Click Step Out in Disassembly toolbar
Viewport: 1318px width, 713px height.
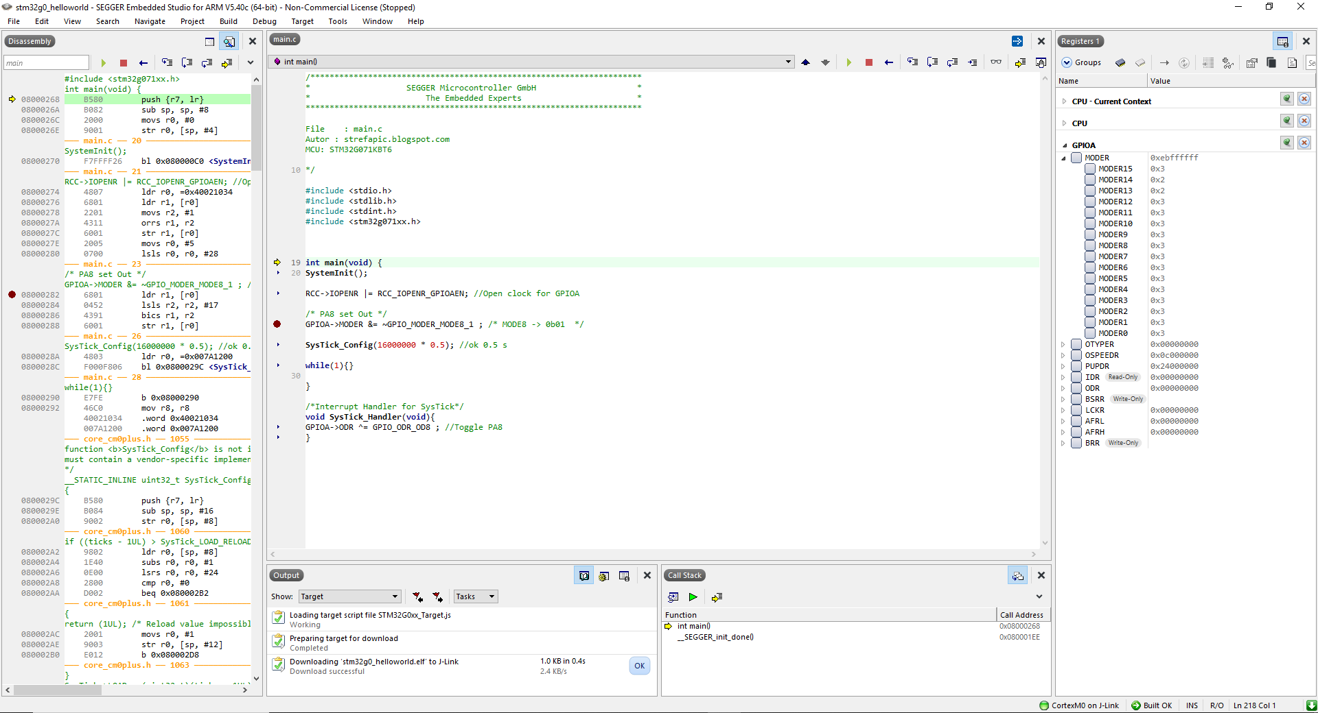[x=207, y=62]
